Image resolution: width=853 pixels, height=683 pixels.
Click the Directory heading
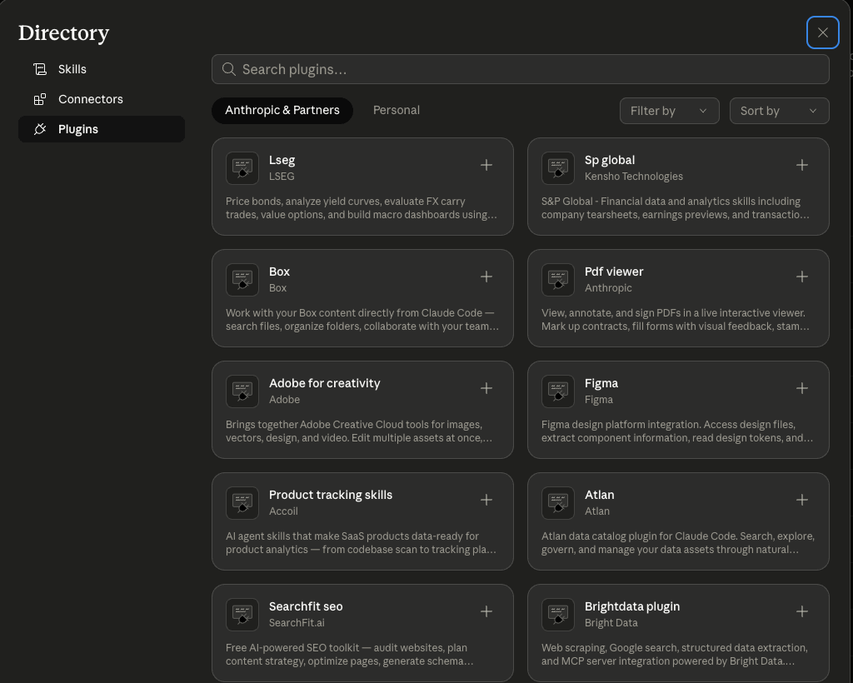pyautogui.click(x=63, y=33)
